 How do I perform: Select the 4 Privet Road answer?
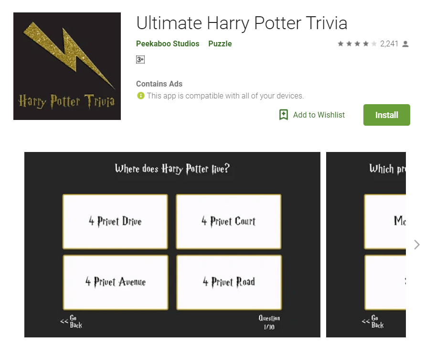pyautogui.click(x=229, y=282)
